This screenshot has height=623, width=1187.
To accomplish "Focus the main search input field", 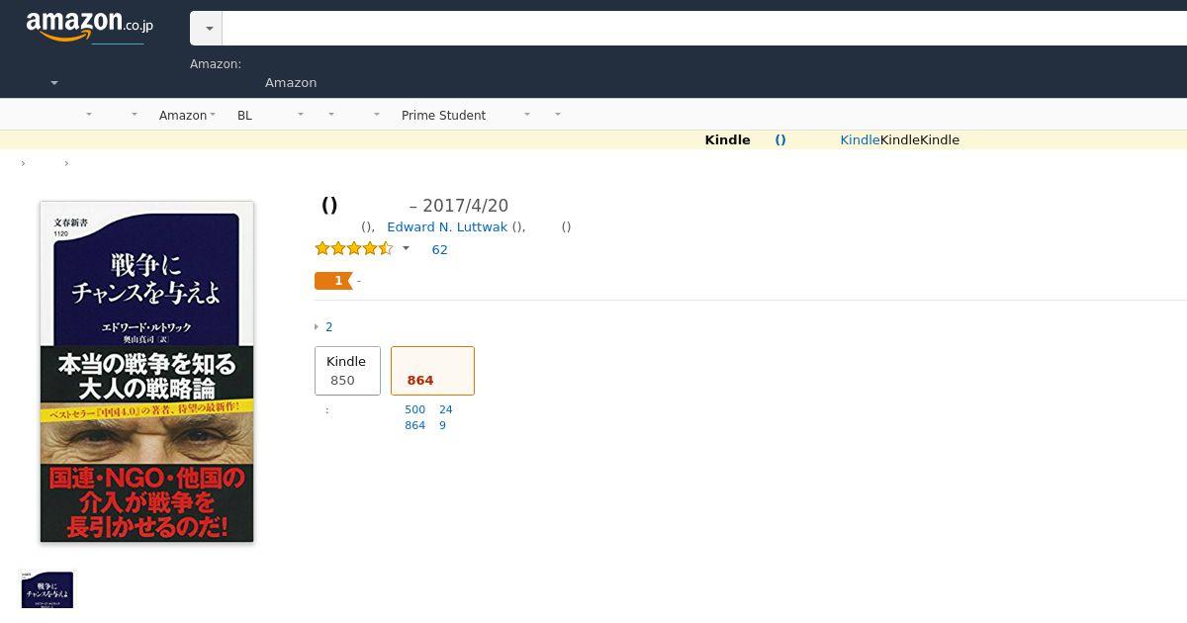I will (704, 29).
